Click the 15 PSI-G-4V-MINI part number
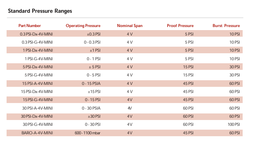 pos(38,100)
